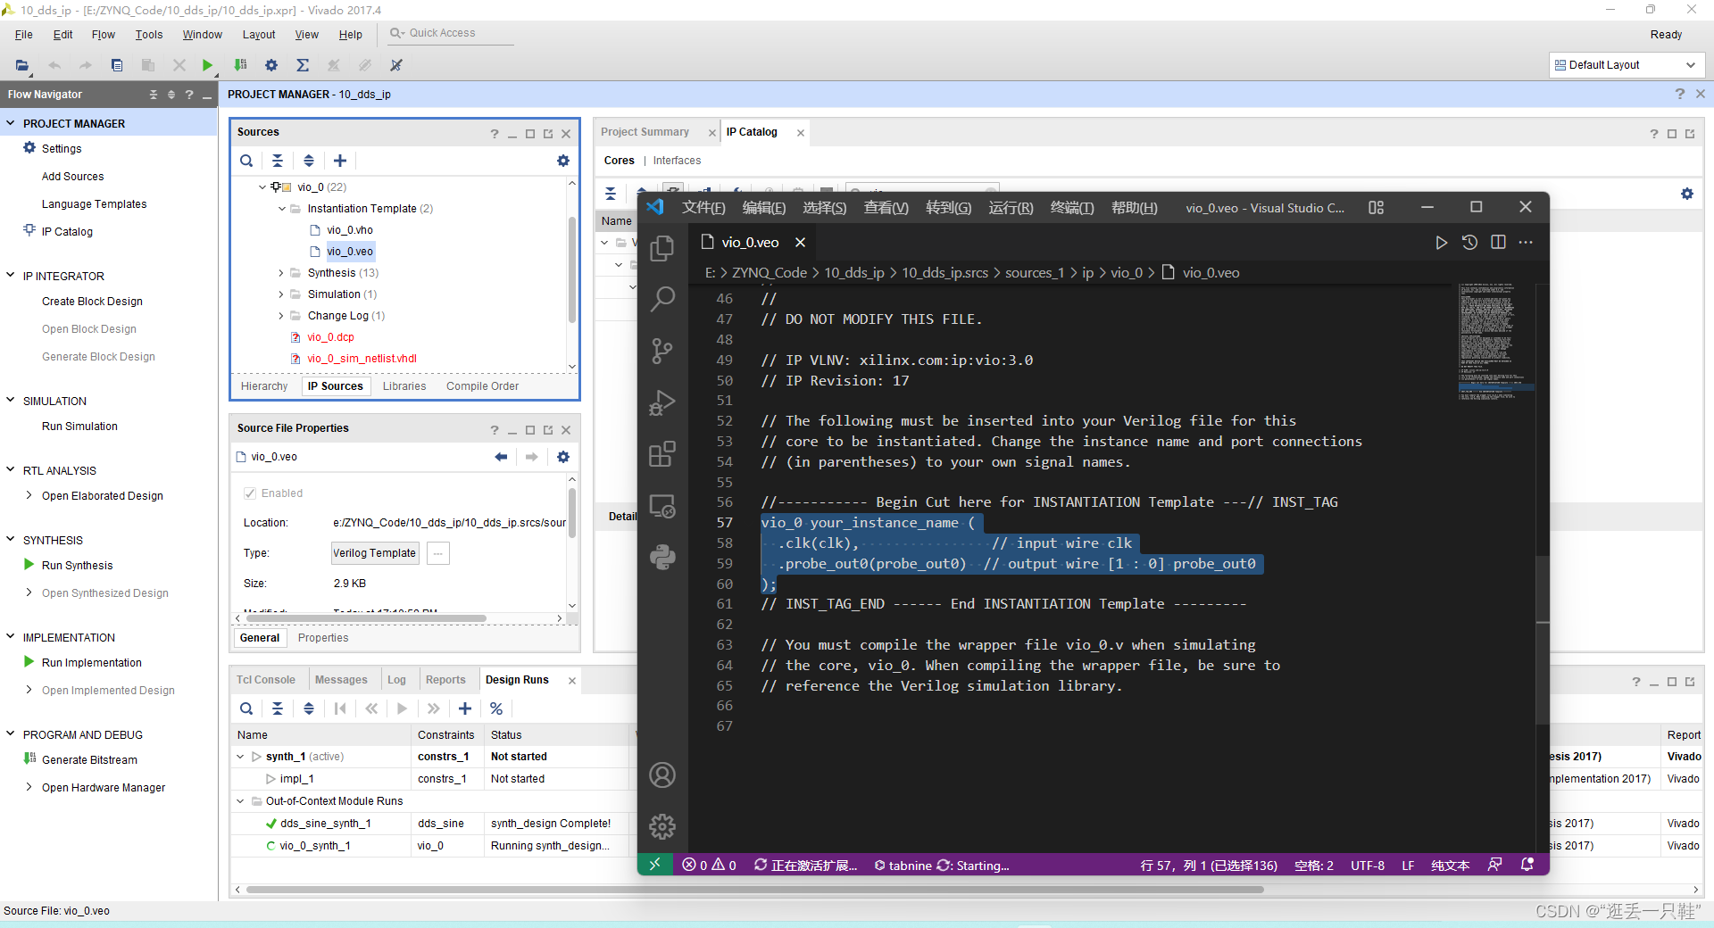
Task: Collapse Instantiation Template folder
Action: (282, 209)
